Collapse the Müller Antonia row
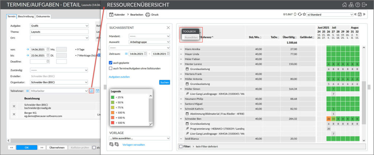The height and width of the screenshot is (155, 374). point(181,79)
